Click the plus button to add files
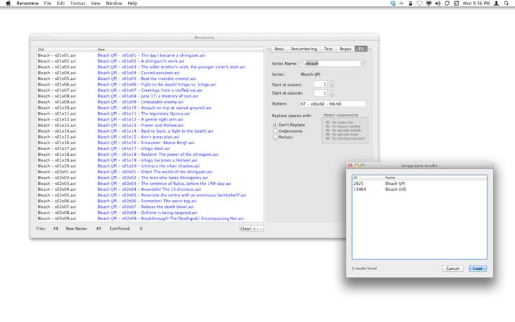Image resolution: width=515 pixels, height=322 pixels. pyautogui.click(x=254, y=229)
